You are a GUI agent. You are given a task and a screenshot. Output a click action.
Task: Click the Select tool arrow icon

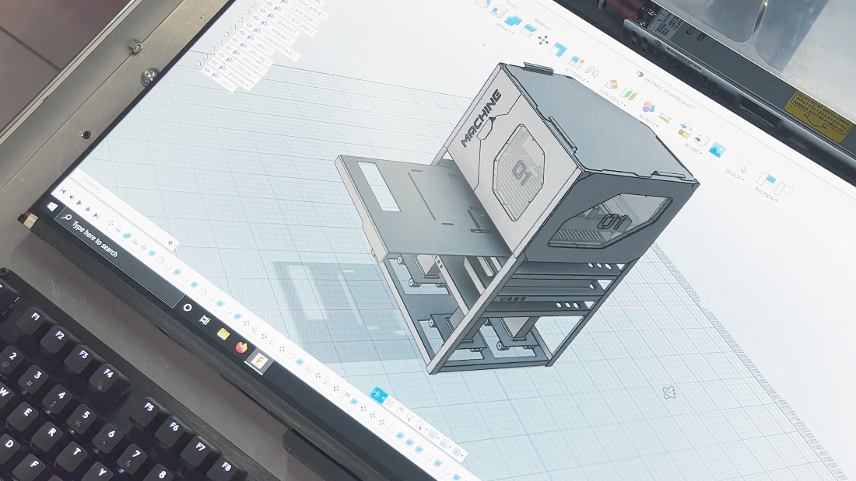point(742,166)
